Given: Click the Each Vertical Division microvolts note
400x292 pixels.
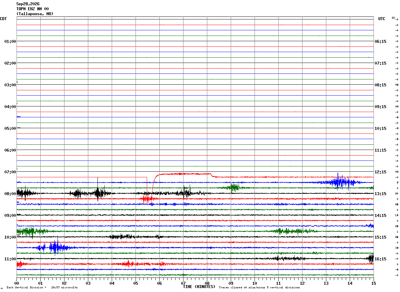Looking at the screenshot, I should (x=42, y=287).
